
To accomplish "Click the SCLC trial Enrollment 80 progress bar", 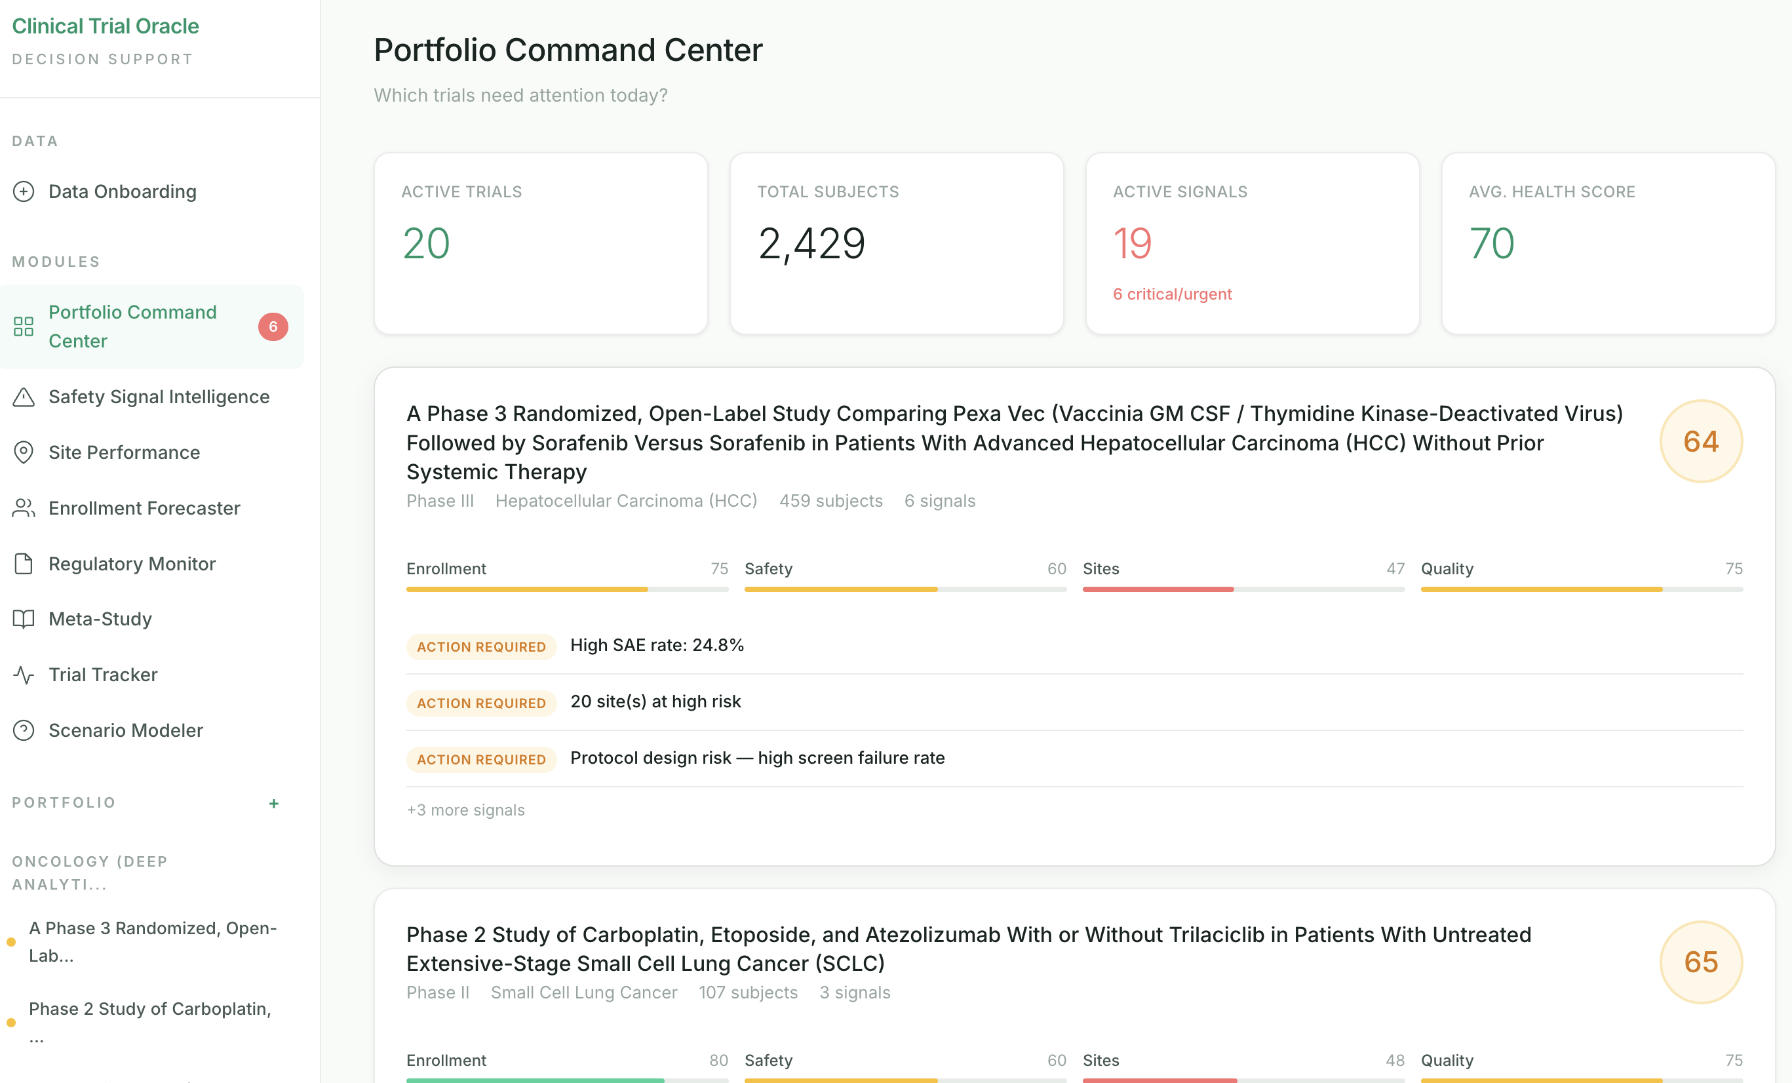I will (567, 1080).
